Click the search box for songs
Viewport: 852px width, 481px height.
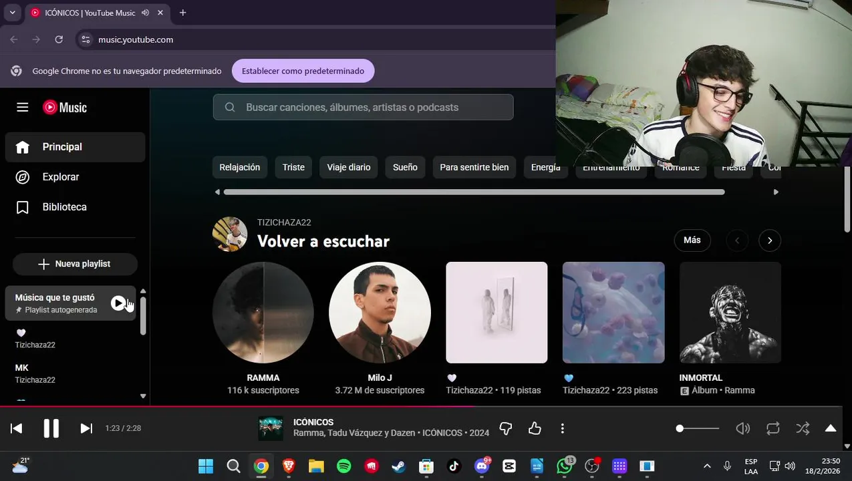[x=363, y=107]
